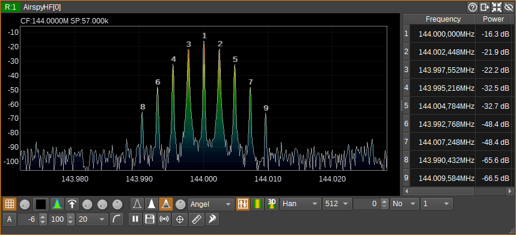
Task: Toggle max hold upward-arrow icon
Action: point(72,204)
